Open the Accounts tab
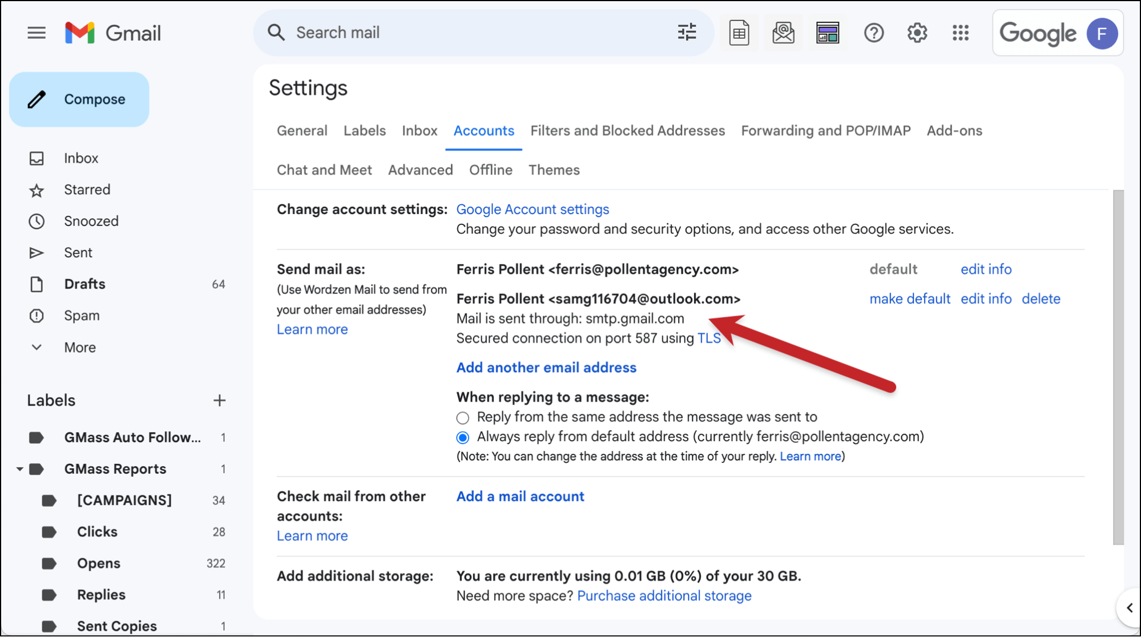 [483, 131]
